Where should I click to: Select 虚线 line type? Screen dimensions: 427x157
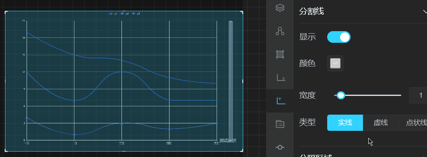tap(381, 123)
